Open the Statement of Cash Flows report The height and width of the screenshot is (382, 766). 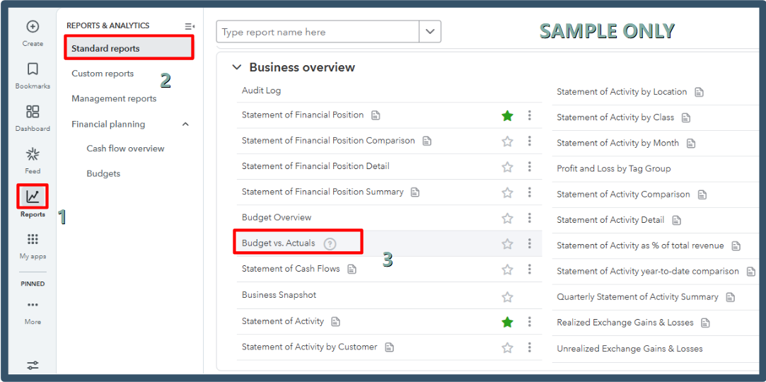[x=291, y=269]
